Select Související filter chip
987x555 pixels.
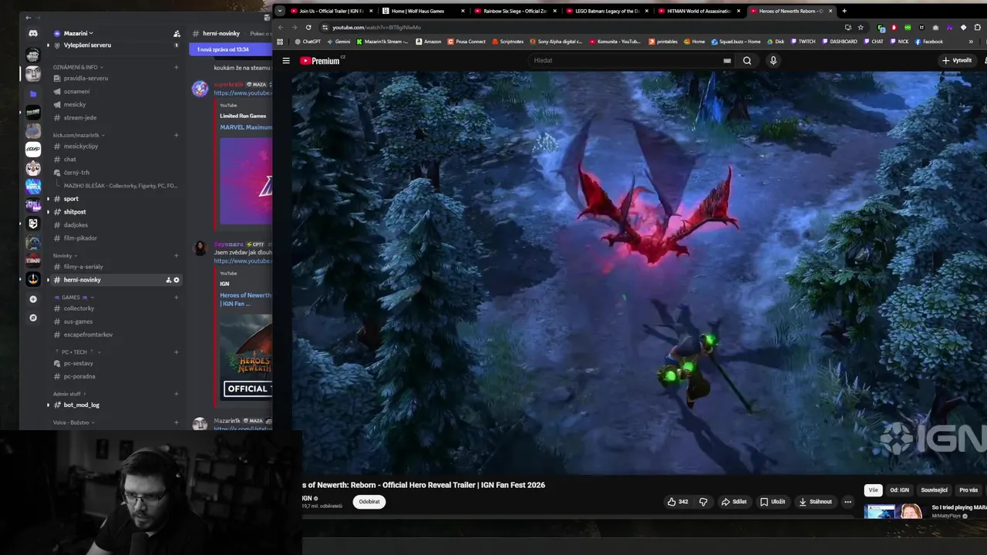click(934, 490)
